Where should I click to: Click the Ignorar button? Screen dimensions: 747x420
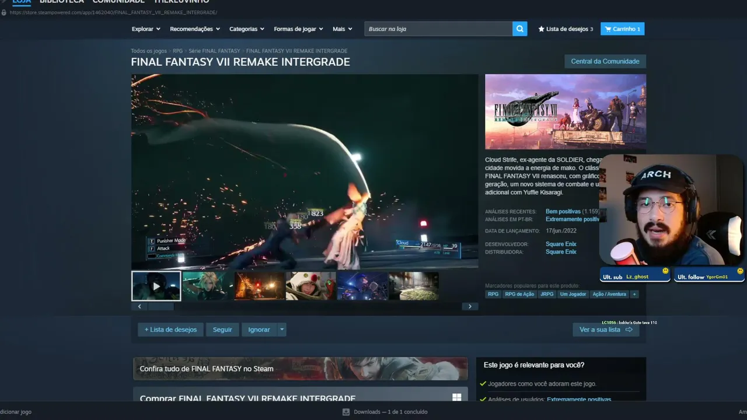(259, 330)
